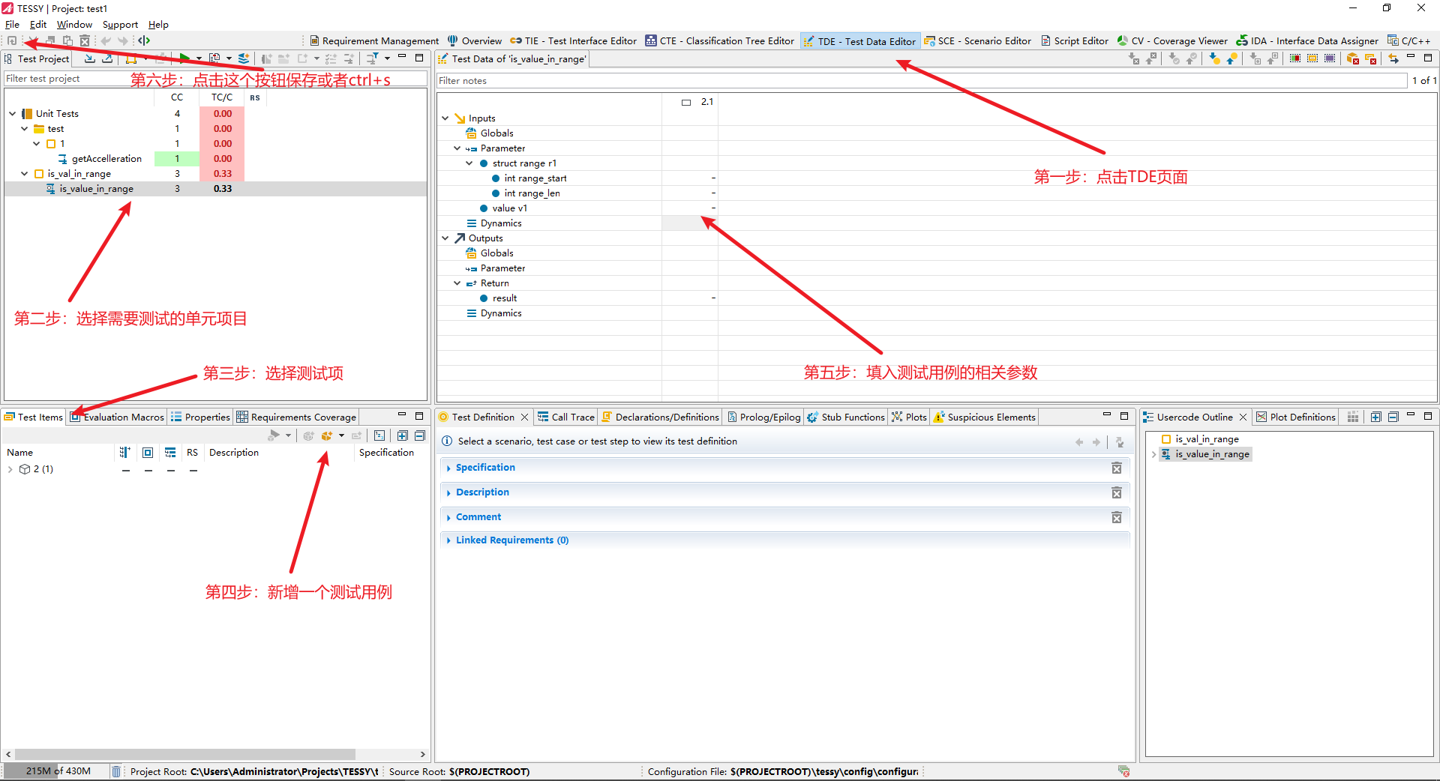Expand the Description section header
Image resolution: width=1440 pixels, height=781 pixels.
tap(482, 492)
